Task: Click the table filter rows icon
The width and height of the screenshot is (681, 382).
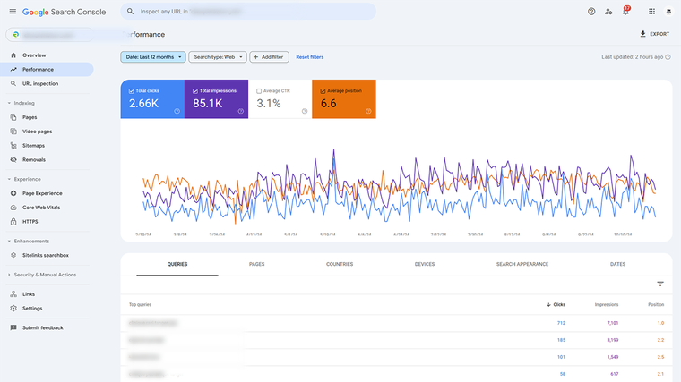Action: click(660, 284)
